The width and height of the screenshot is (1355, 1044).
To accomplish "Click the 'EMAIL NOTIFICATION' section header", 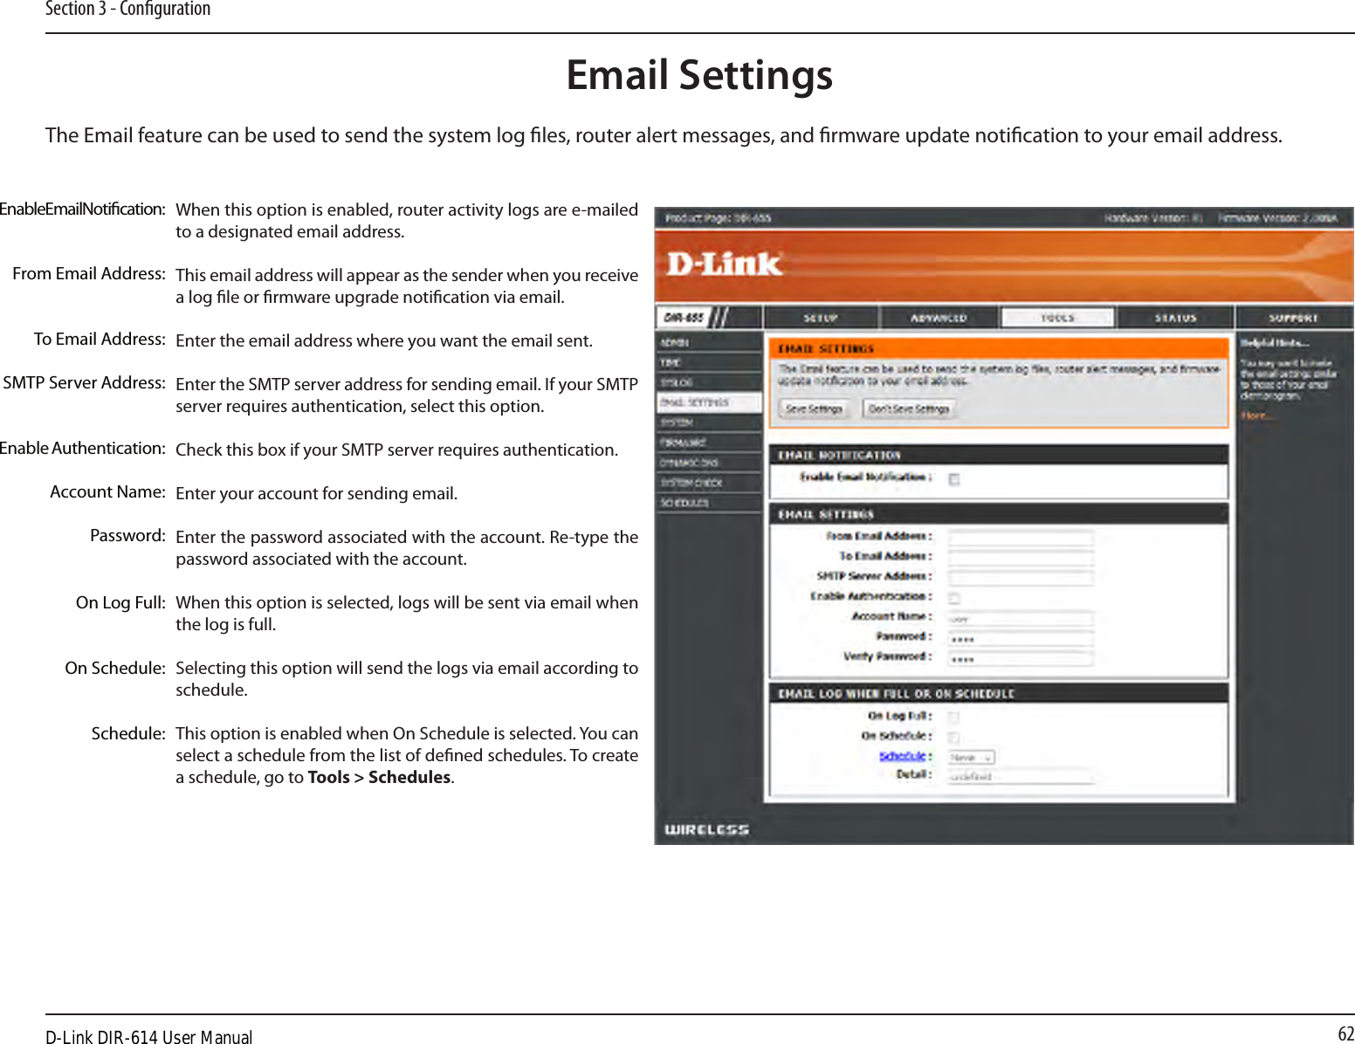I will pos(839,455).
